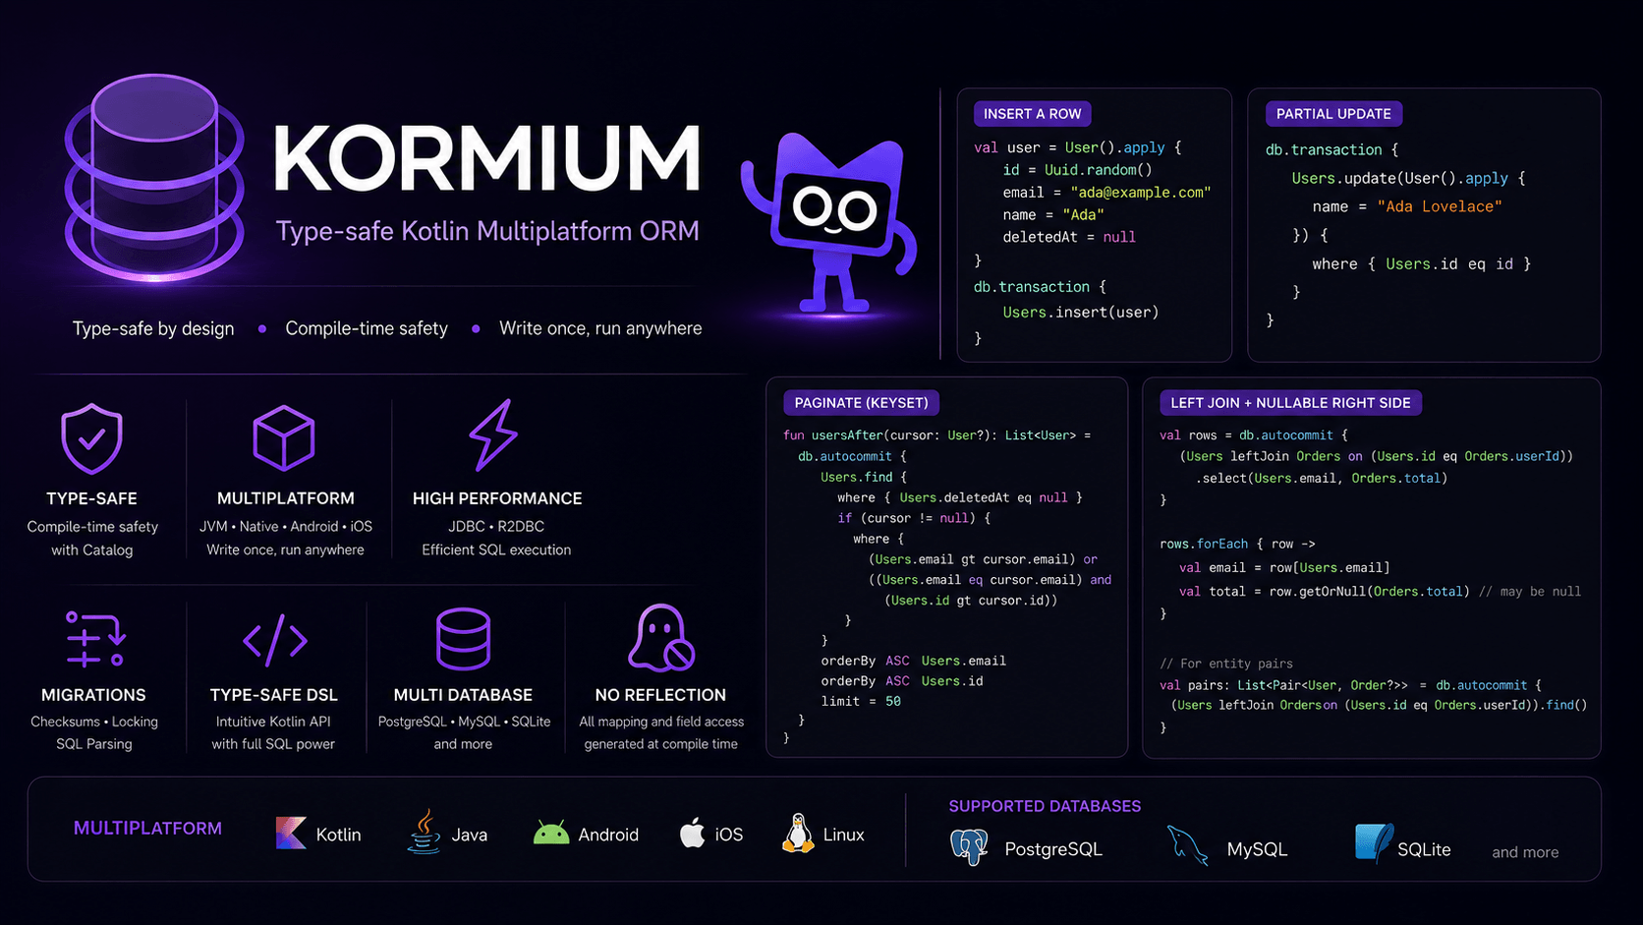This screenshot has width=1643, height=925.
Task: Click the 'Compile-time safety' tagline
Action: (x=367, y=328)
